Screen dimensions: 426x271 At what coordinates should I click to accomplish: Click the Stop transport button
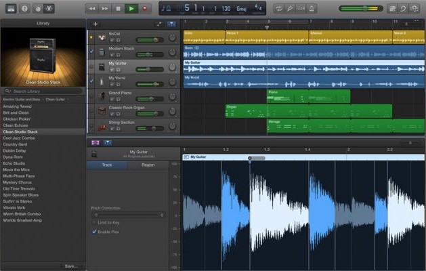coord(119,8)
